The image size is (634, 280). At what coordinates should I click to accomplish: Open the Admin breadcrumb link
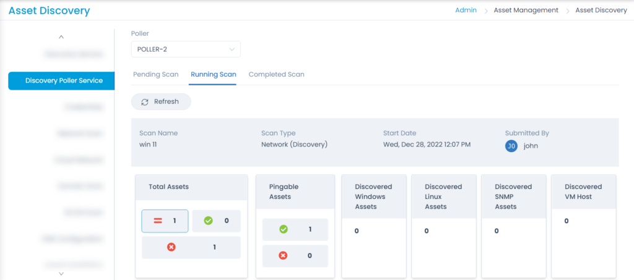coord(466,11)
